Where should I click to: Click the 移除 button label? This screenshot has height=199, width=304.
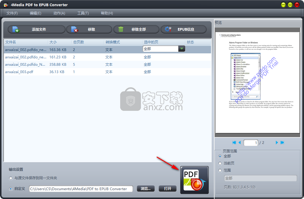coord(91,29)
